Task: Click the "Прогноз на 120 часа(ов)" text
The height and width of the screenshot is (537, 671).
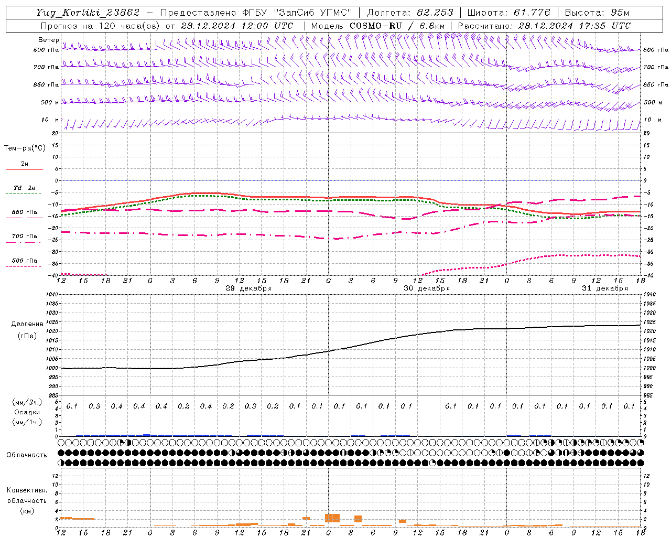Action: click(101, 26)
